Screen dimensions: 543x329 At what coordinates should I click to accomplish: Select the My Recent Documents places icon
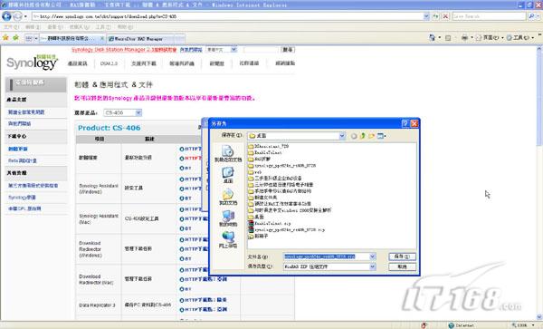click(x=227, y=153)
